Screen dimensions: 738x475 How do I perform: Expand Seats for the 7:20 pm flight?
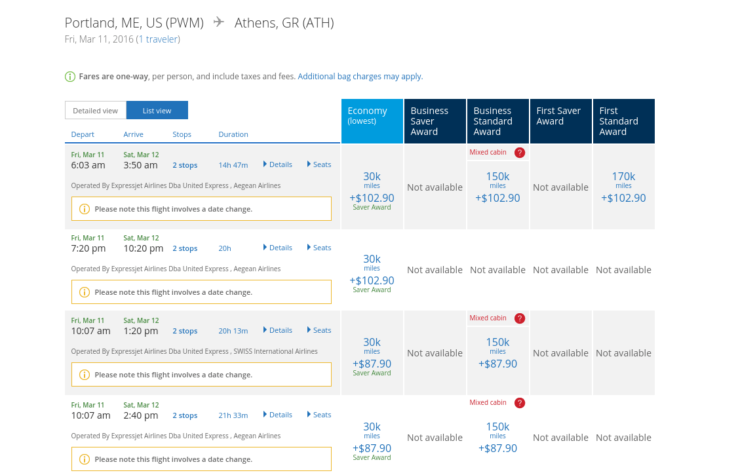(x=319, y=248)
